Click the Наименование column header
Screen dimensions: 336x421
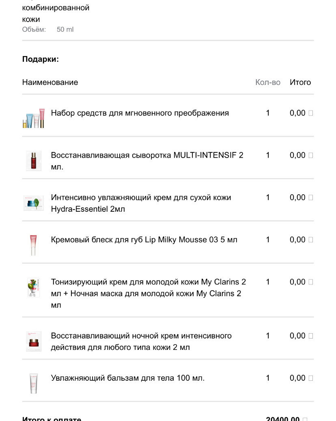[50, 82]
